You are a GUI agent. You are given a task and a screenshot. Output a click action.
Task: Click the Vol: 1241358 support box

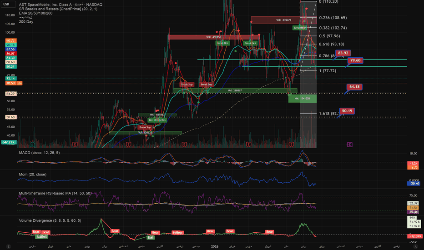(303, 98)
